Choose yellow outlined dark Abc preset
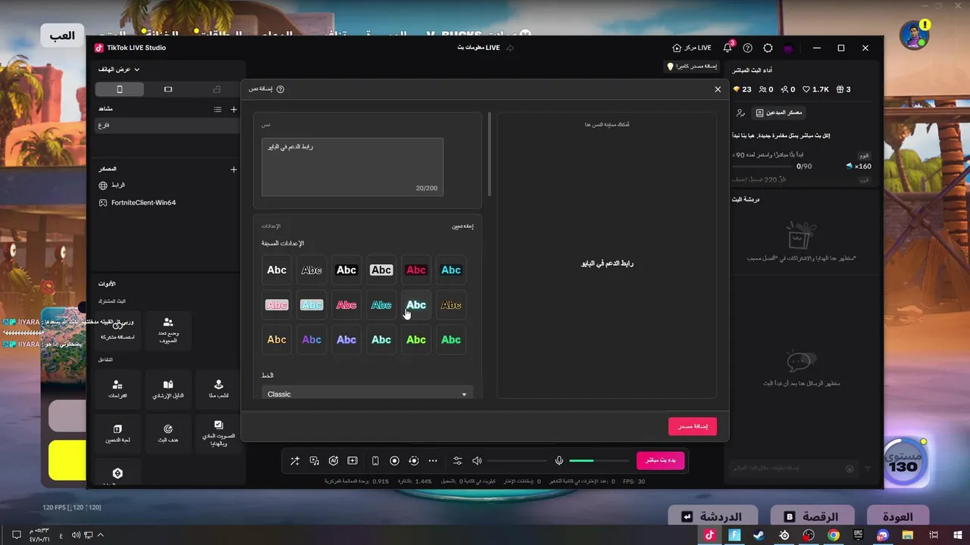Screen dimensions: 970x545 [x=451, y=305]
